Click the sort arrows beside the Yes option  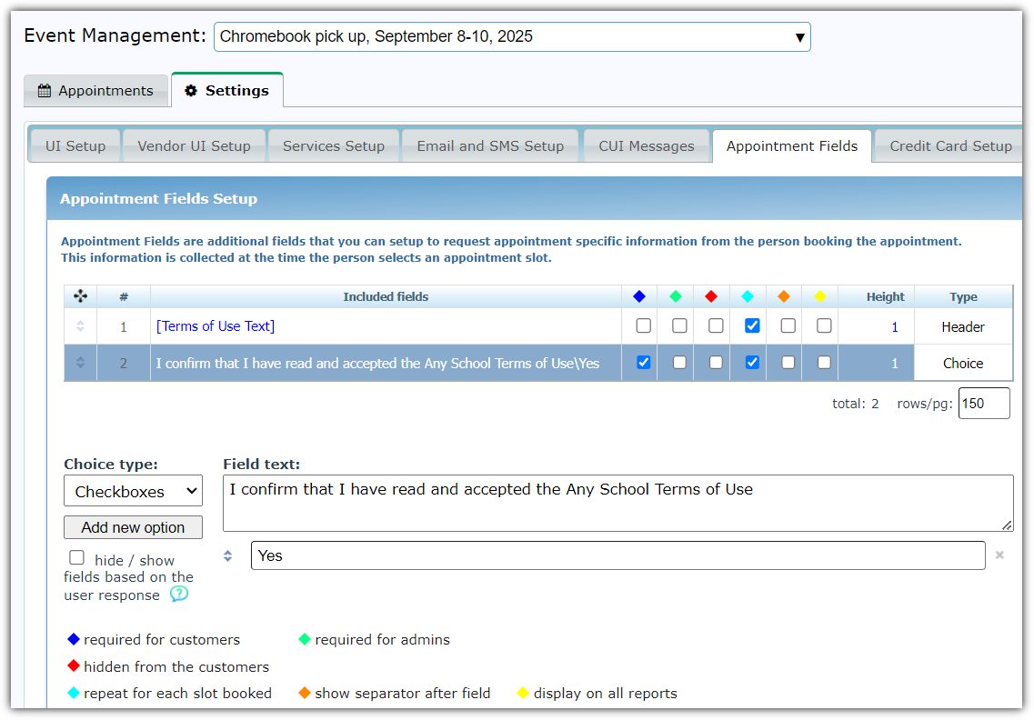228,555
